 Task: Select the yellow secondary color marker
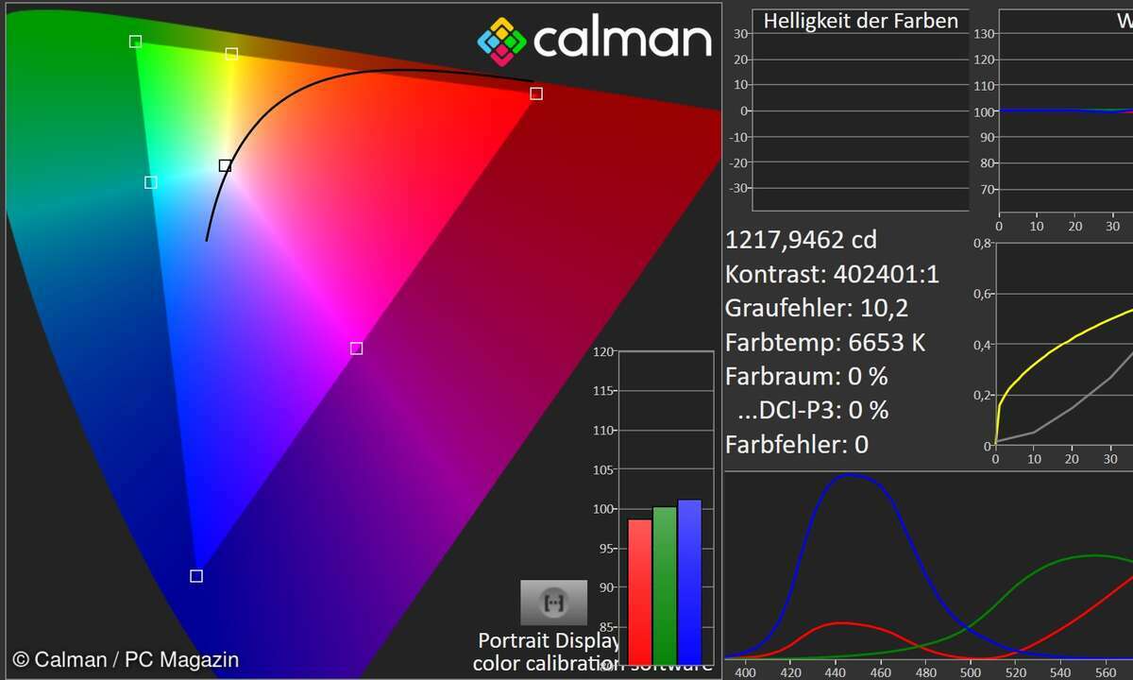[231, 55]
